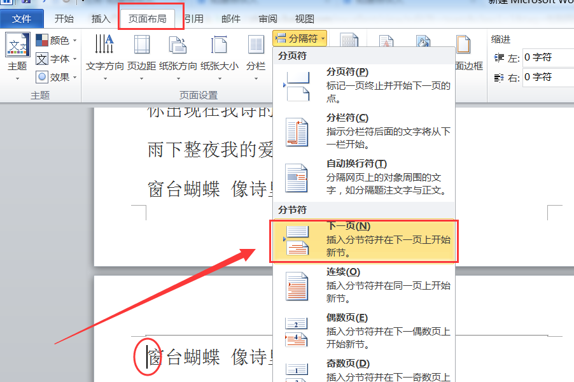Click the 颜色 color squares icon
This screenshot has height=382, width=574.
pos(42,40)
